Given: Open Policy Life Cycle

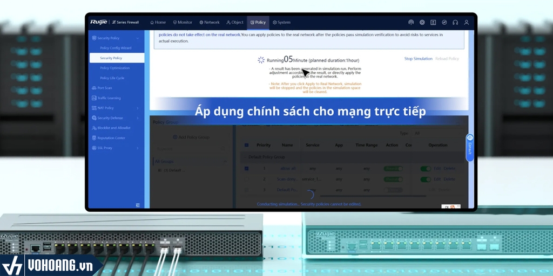Looking at the screenshot, I should 112,78.
